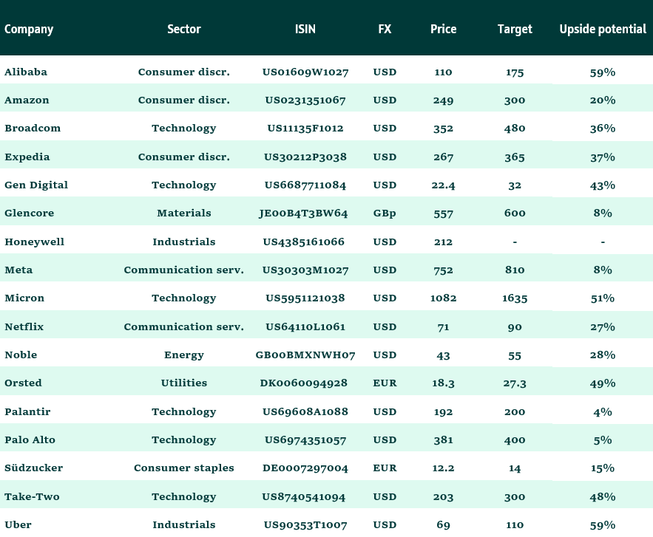The image size is (653, 537).
Task: Select the Micron company cell
Action: [24, 298]
